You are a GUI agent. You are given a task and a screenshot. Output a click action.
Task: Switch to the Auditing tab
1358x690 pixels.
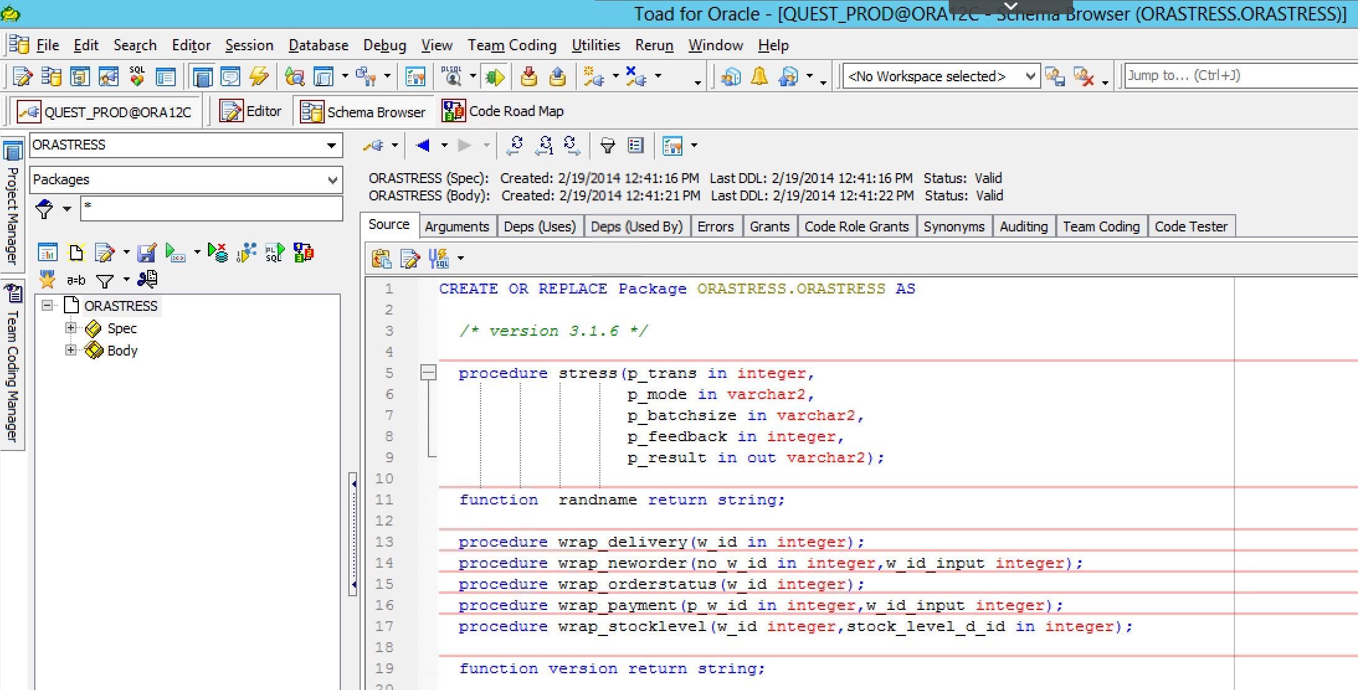(1023, 226)
